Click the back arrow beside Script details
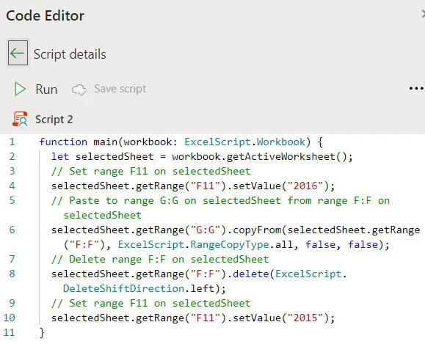Viewport: 425px width, 344px height. 18,53
